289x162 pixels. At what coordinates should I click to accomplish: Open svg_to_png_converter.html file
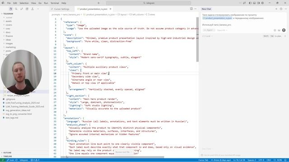pyautogui.click(x=19, y=114)
